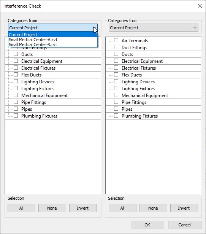
Task: Invert the right category selection
Action: [x=184, y=208]
